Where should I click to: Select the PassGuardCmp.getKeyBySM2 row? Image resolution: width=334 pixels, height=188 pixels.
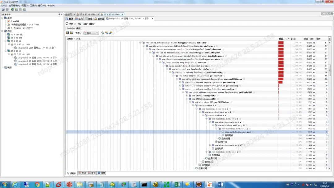[x=197, y=92]
